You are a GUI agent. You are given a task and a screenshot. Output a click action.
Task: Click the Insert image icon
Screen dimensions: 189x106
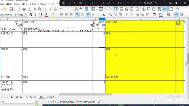pyautogui.click(x=122, y=9)
